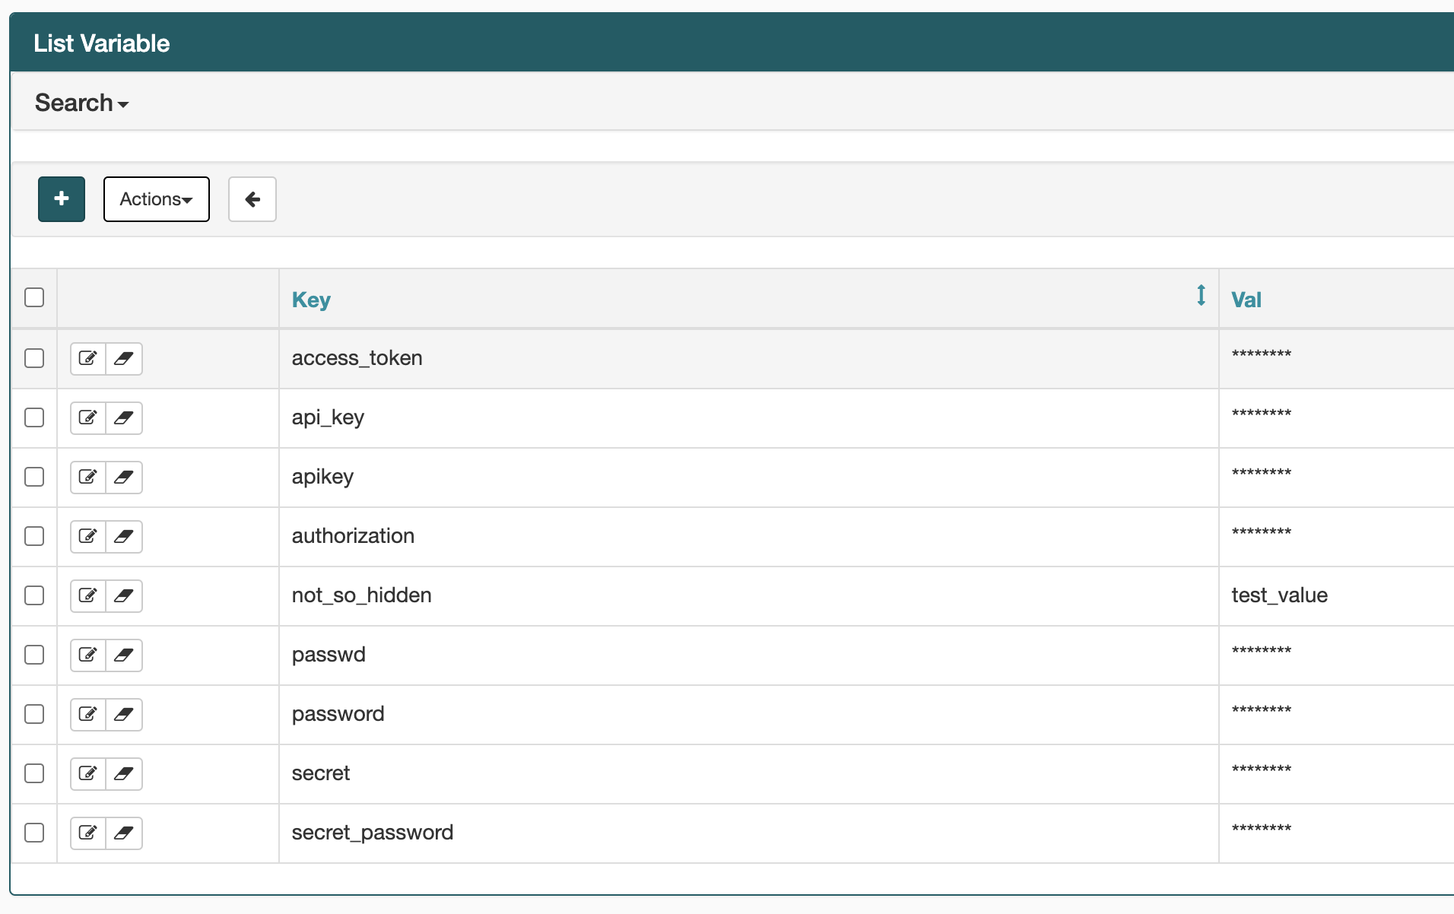Edit the apikey variable record
This screenshot has height=914, width=1454.
[x=88, y=477]
